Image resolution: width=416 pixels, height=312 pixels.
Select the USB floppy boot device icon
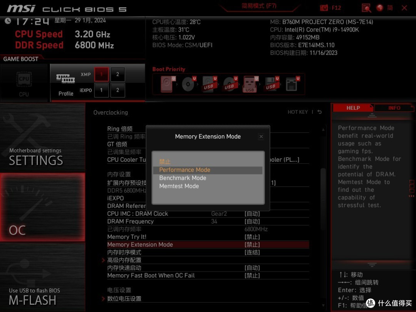tap(272, 84)
